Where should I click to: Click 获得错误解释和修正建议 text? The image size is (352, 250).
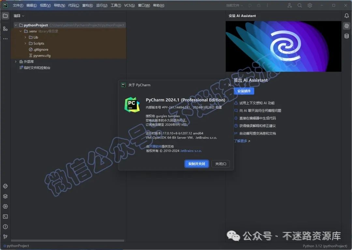(257, 126)
